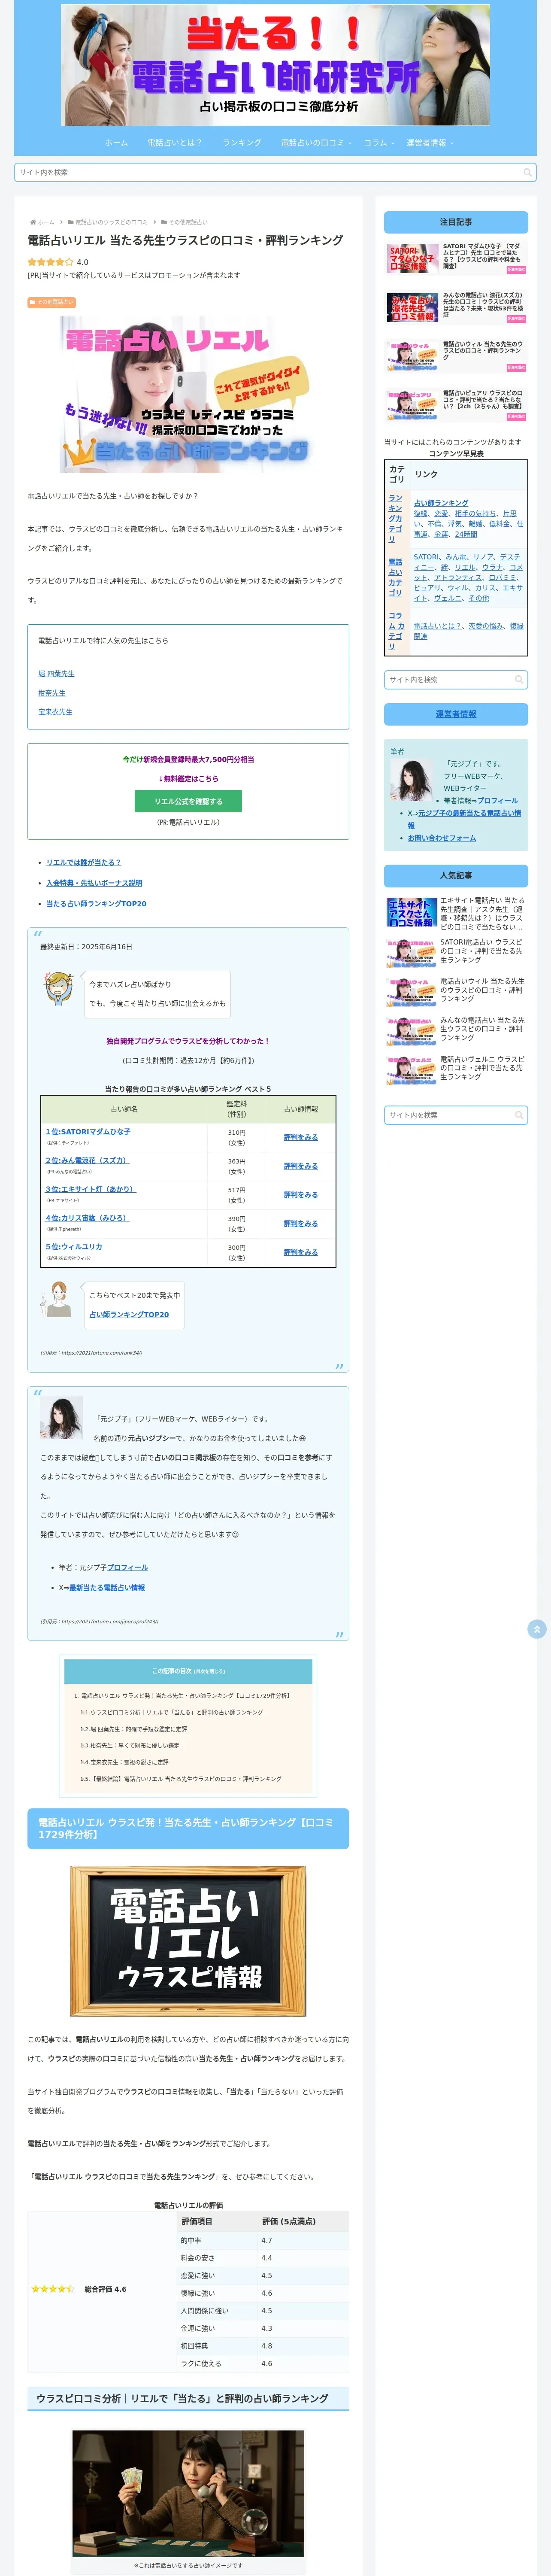551x2576 pixels.
Task: Open the 4位:カリス宙紘 ranking link
Action: [x=87, y=1218]
